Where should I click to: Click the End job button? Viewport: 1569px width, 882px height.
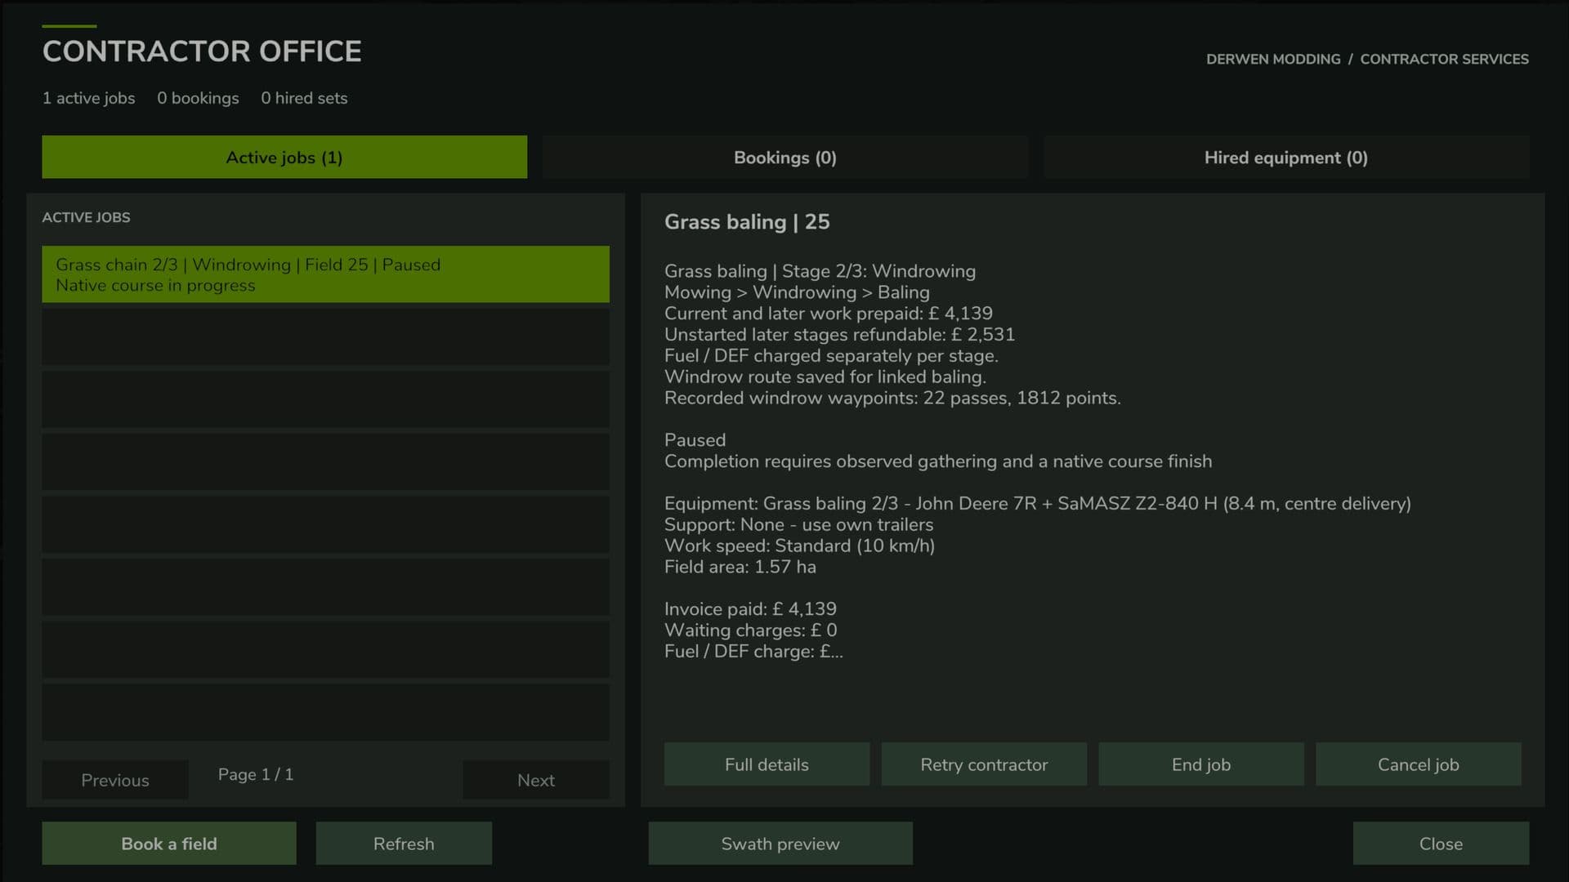pos(1201,764)
